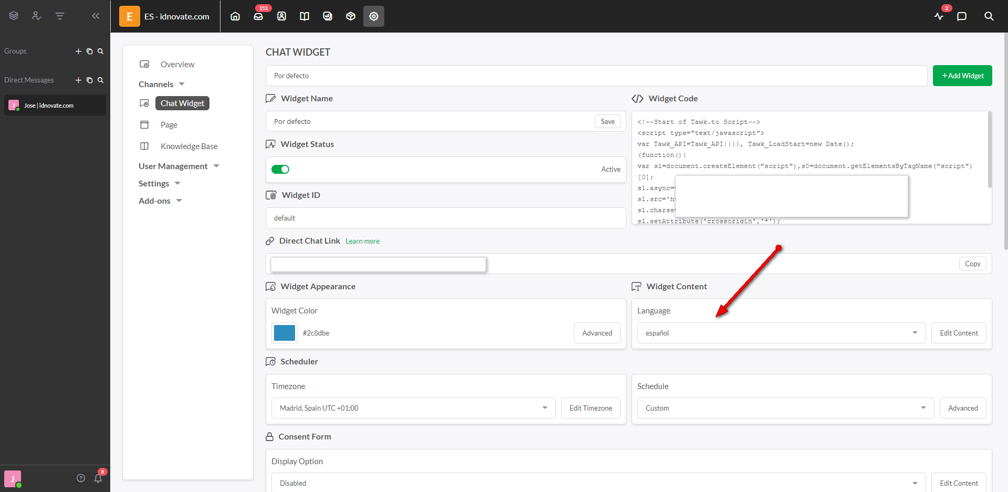Image resolution: width=1008 pixels, height=492 pixels.
Task: Expand the User Management section
Action: [178, 166]
